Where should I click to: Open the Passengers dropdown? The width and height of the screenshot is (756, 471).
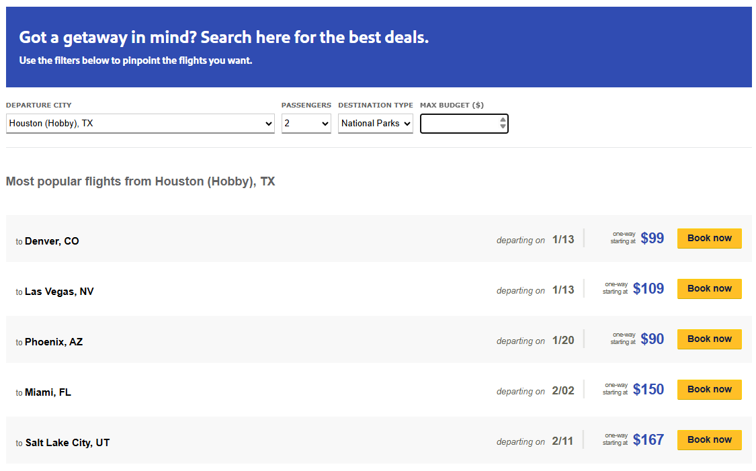tap(306, 124)
